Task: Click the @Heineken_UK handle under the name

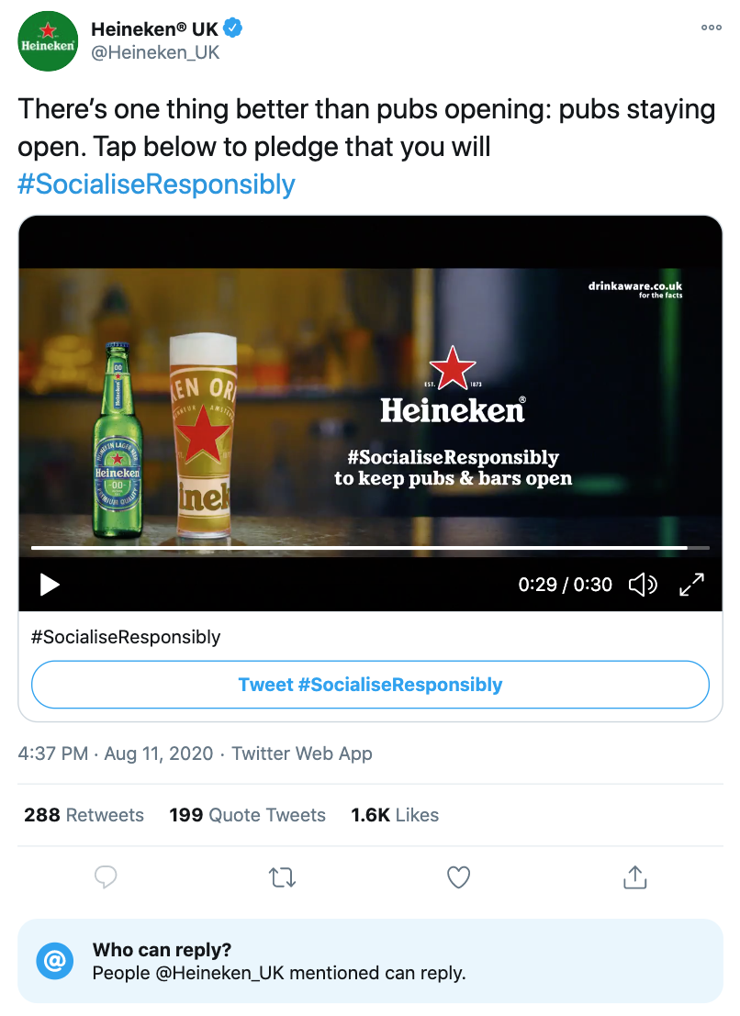Action: [x=155, y=53]
